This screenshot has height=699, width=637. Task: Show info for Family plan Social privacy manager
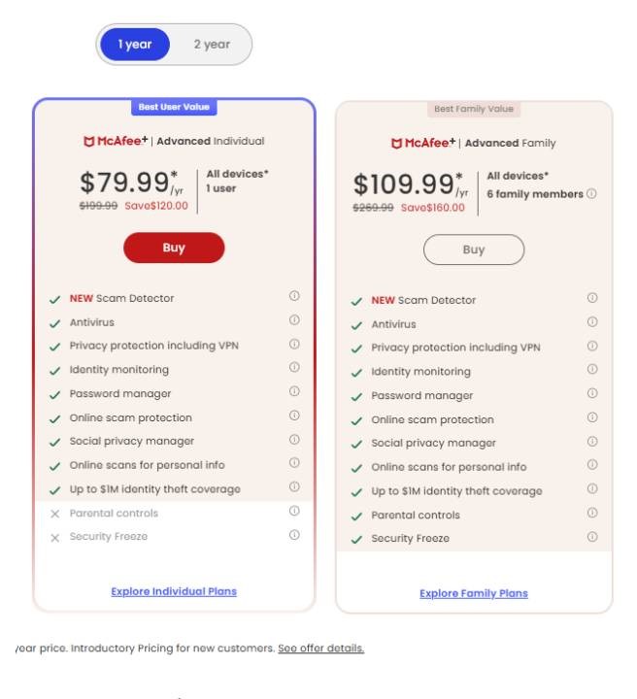click(592, 442)
